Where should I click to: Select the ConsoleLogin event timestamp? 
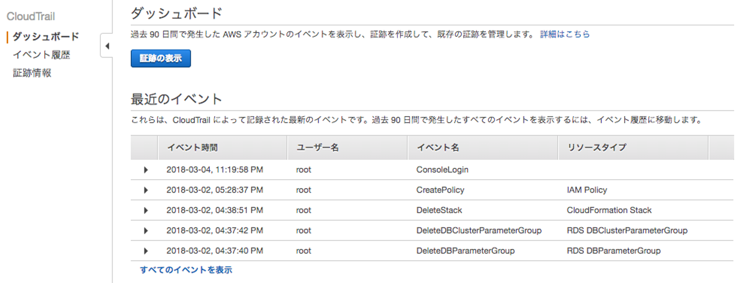(x=215, y=169)
